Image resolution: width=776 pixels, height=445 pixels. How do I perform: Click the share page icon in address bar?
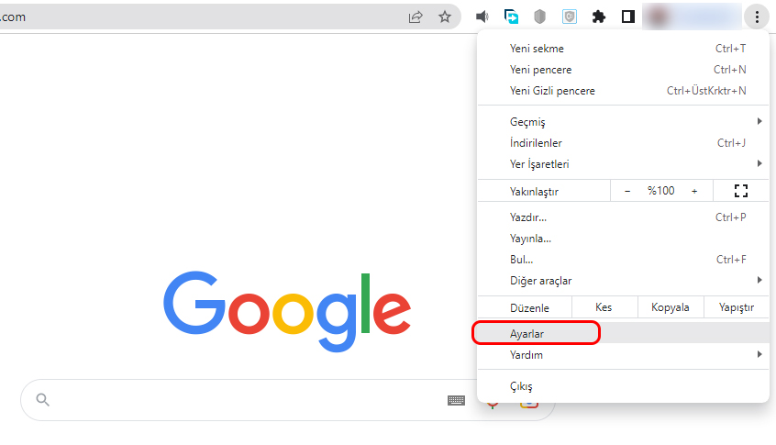coord(416,17)
